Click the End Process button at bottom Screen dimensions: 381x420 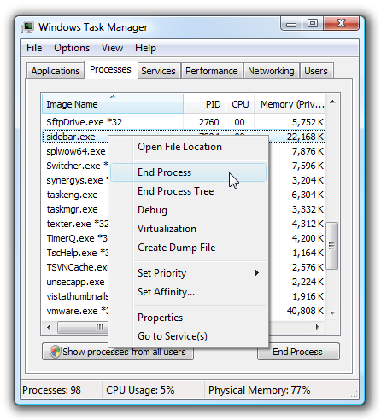[x=298, y=352]
